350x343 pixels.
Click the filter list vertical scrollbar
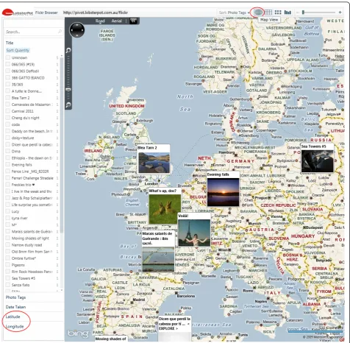point(61,145)
